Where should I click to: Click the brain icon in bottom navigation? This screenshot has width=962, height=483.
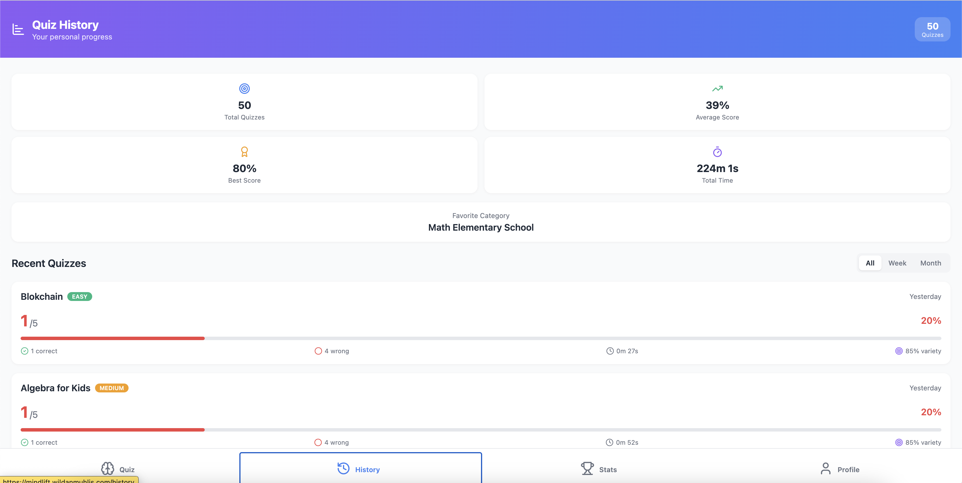click(x=108, y=468)
